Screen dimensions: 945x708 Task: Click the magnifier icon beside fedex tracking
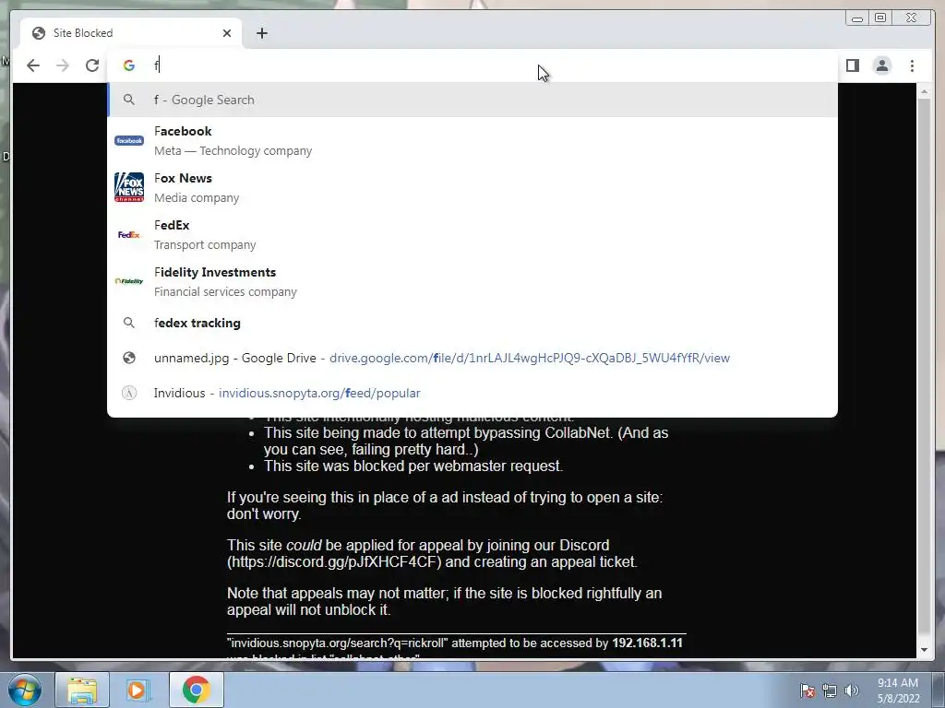click(129, 323)
